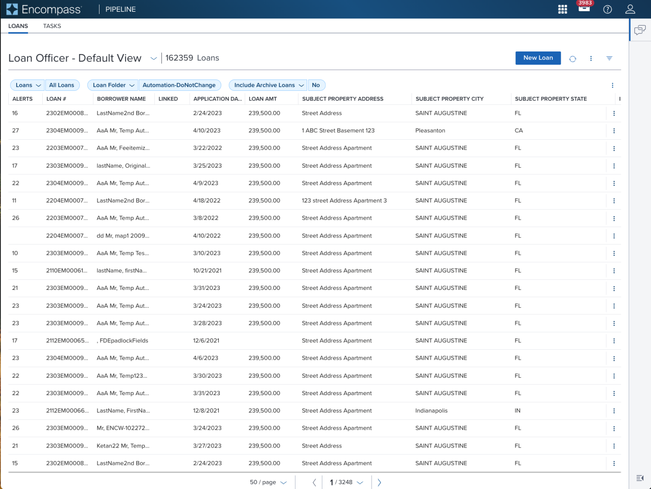Open the Loan Folder filter dropdown
The image size is (651, 489).
coord(113,85)
